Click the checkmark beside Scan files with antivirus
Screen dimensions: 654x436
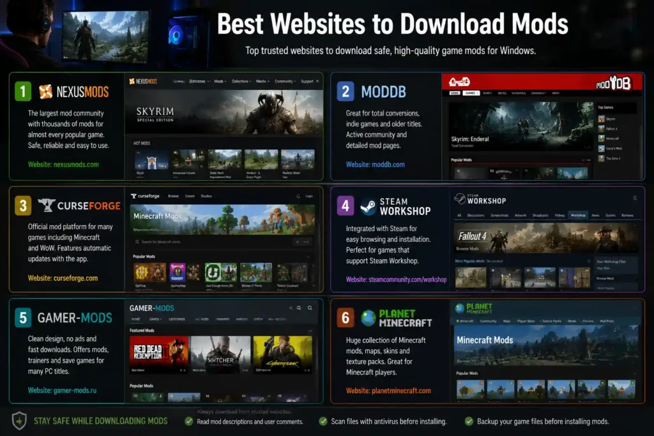click(x=323, y=421)
